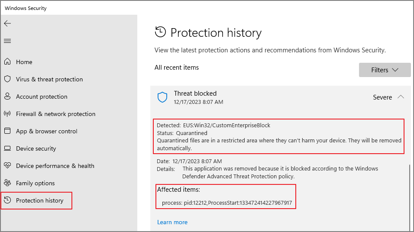The height and width of the screenshot is (232, 414).
Task: Open the Filters dropdown
Action: click(385, 70)
